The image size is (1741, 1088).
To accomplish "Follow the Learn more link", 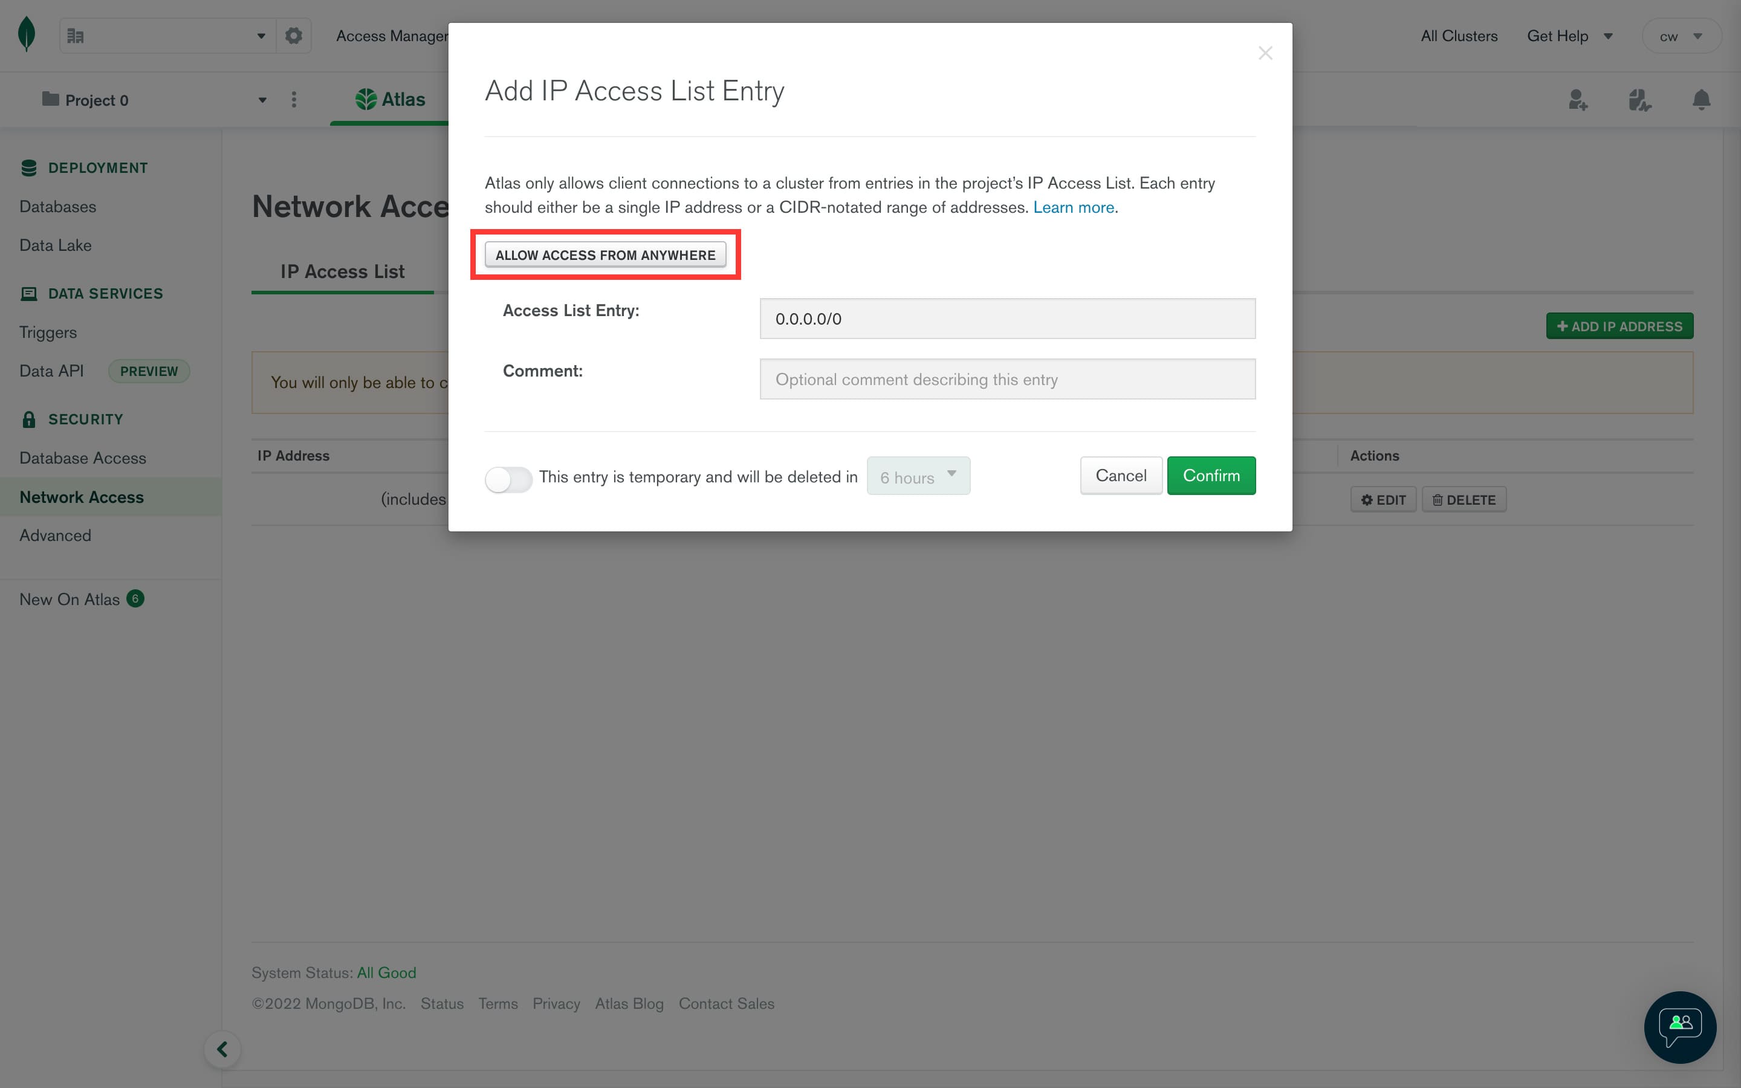I will (x=1074, y=207).
